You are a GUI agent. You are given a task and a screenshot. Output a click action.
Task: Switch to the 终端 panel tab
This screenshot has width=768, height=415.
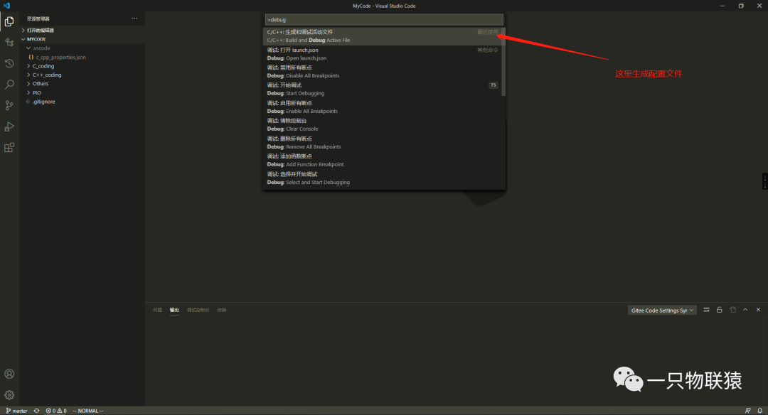[222, 310]
